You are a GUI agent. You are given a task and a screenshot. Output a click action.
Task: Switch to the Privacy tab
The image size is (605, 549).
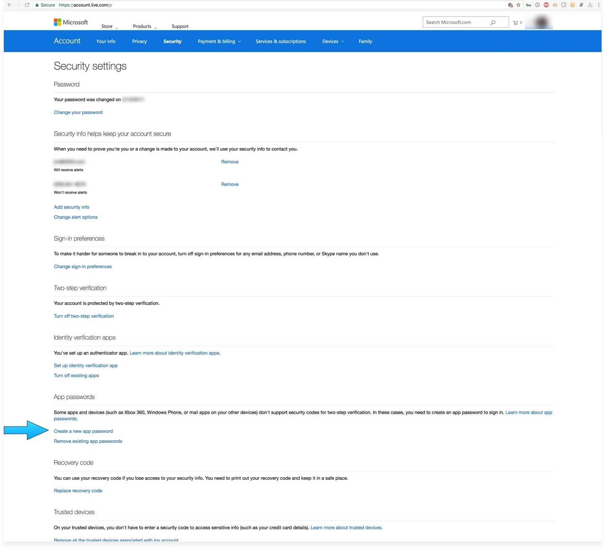coord(139,41)
